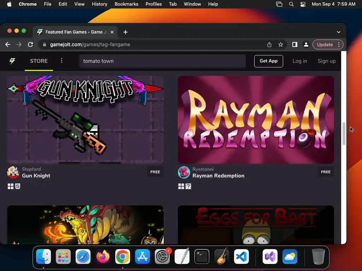
Task: Toggle the Chrome side panel icon
Action: tap(294, 44)
